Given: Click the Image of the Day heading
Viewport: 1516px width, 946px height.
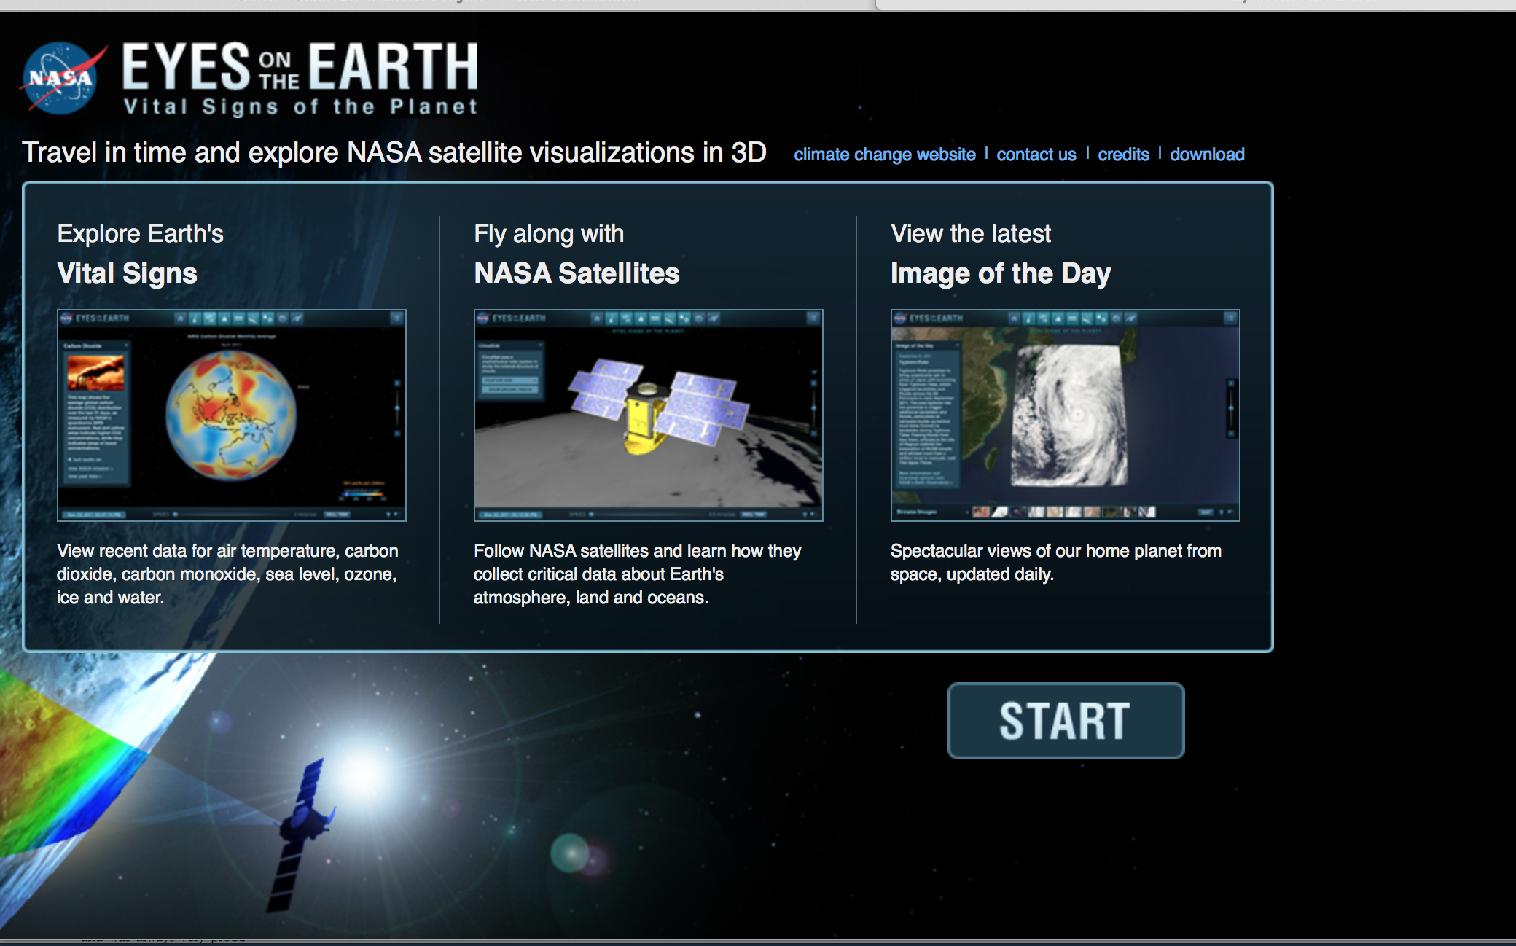Looking at the screenshot, I should 1000,273.
